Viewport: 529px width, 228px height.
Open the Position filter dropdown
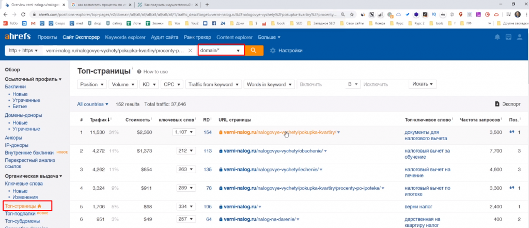click(92, 84)
